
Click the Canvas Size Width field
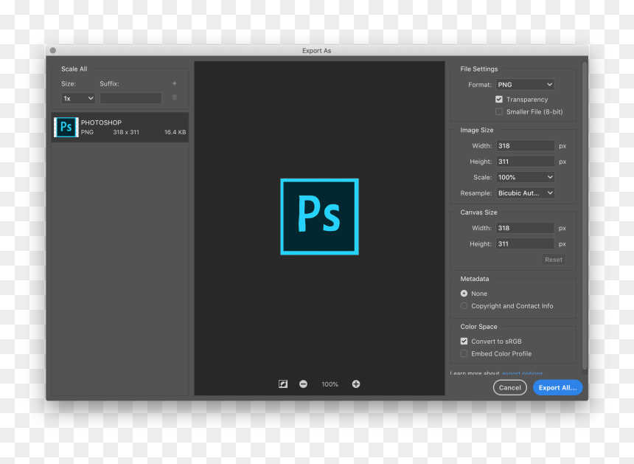click(525, 228)
